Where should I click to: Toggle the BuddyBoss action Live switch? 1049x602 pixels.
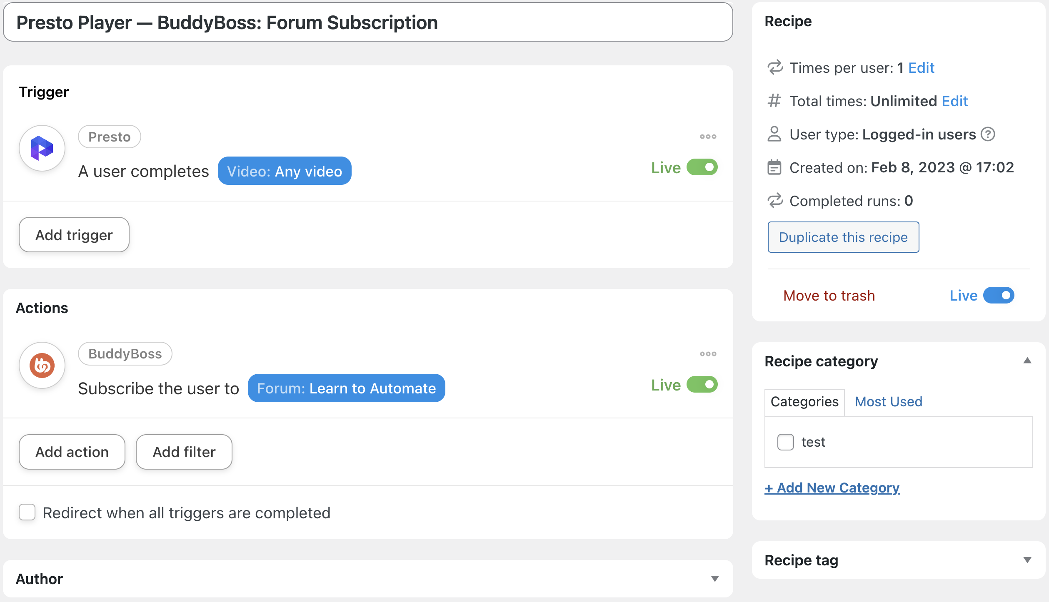tap(702, 385)
